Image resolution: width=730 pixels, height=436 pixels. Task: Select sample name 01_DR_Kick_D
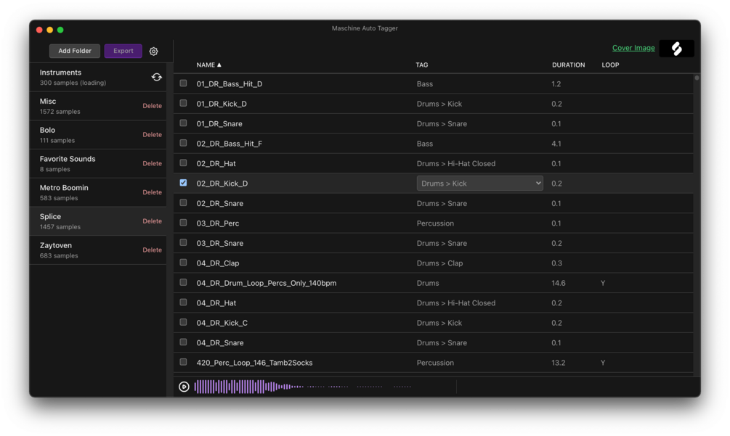point(222,104)
